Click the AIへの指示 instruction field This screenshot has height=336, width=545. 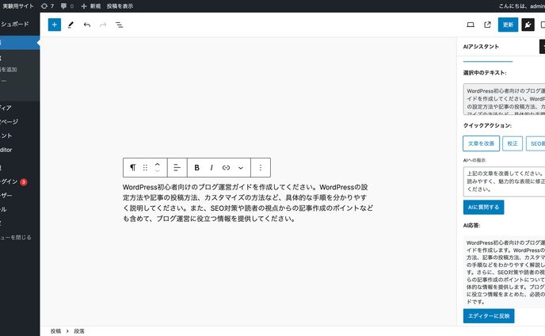pos(504,181)
